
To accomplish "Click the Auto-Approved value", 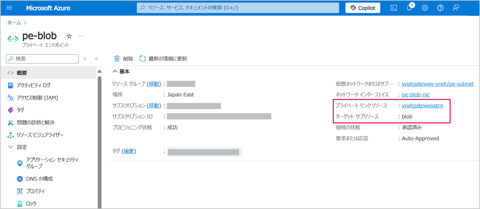I will 420,139.
